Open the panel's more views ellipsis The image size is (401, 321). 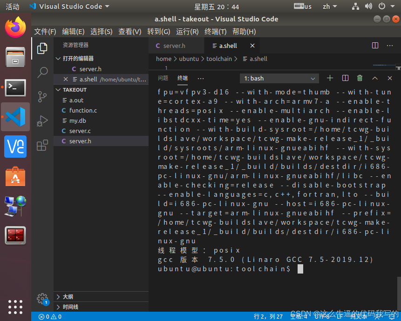point(201,79)
